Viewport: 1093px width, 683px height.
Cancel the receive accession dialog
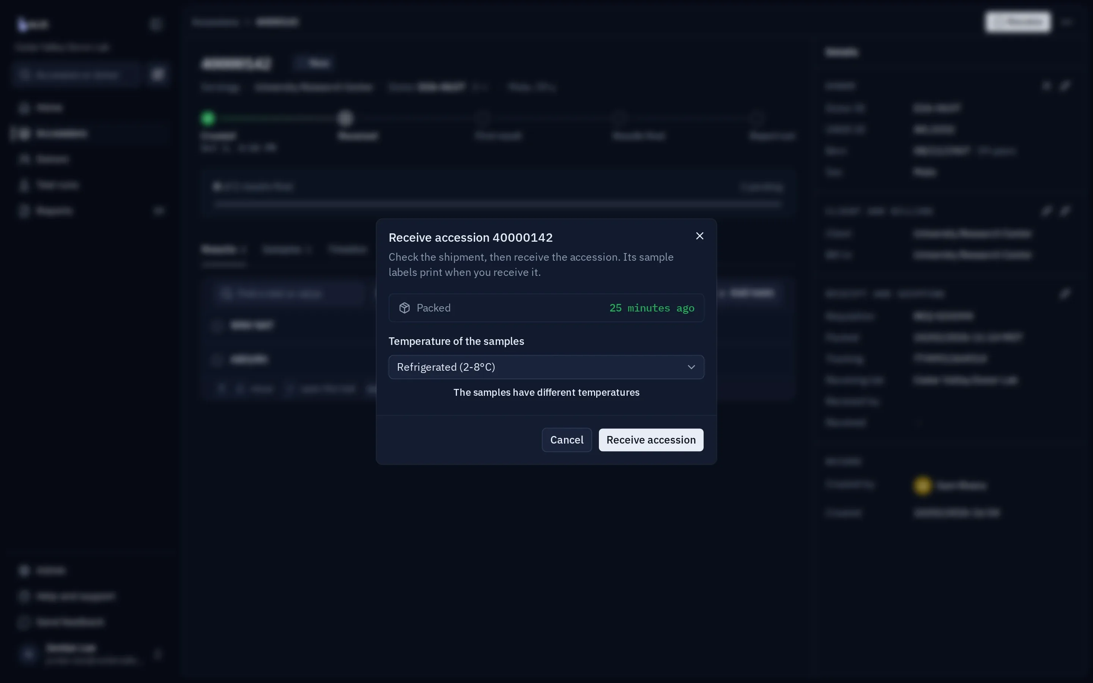click(x=566, y=440)
